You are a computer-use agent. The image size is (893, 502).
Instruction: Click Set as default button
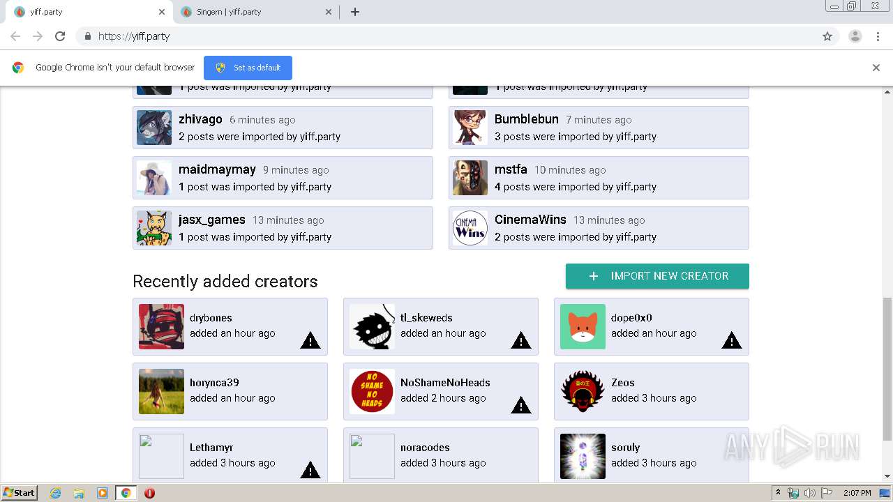click(x=248, y=68)
